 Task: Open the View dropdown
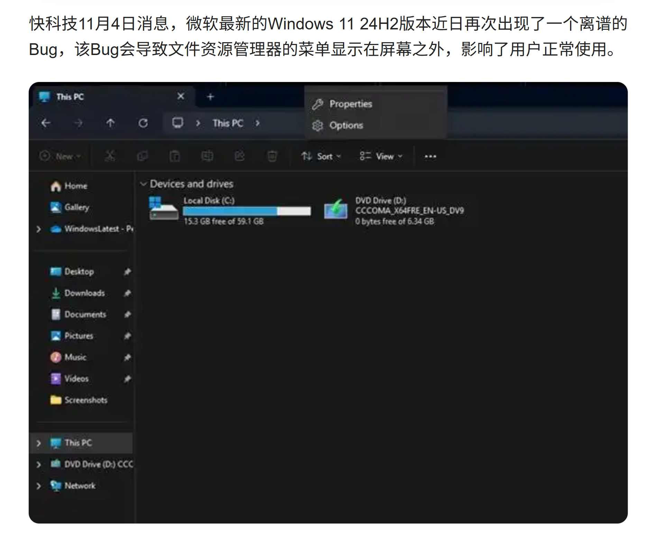[381, 156]
